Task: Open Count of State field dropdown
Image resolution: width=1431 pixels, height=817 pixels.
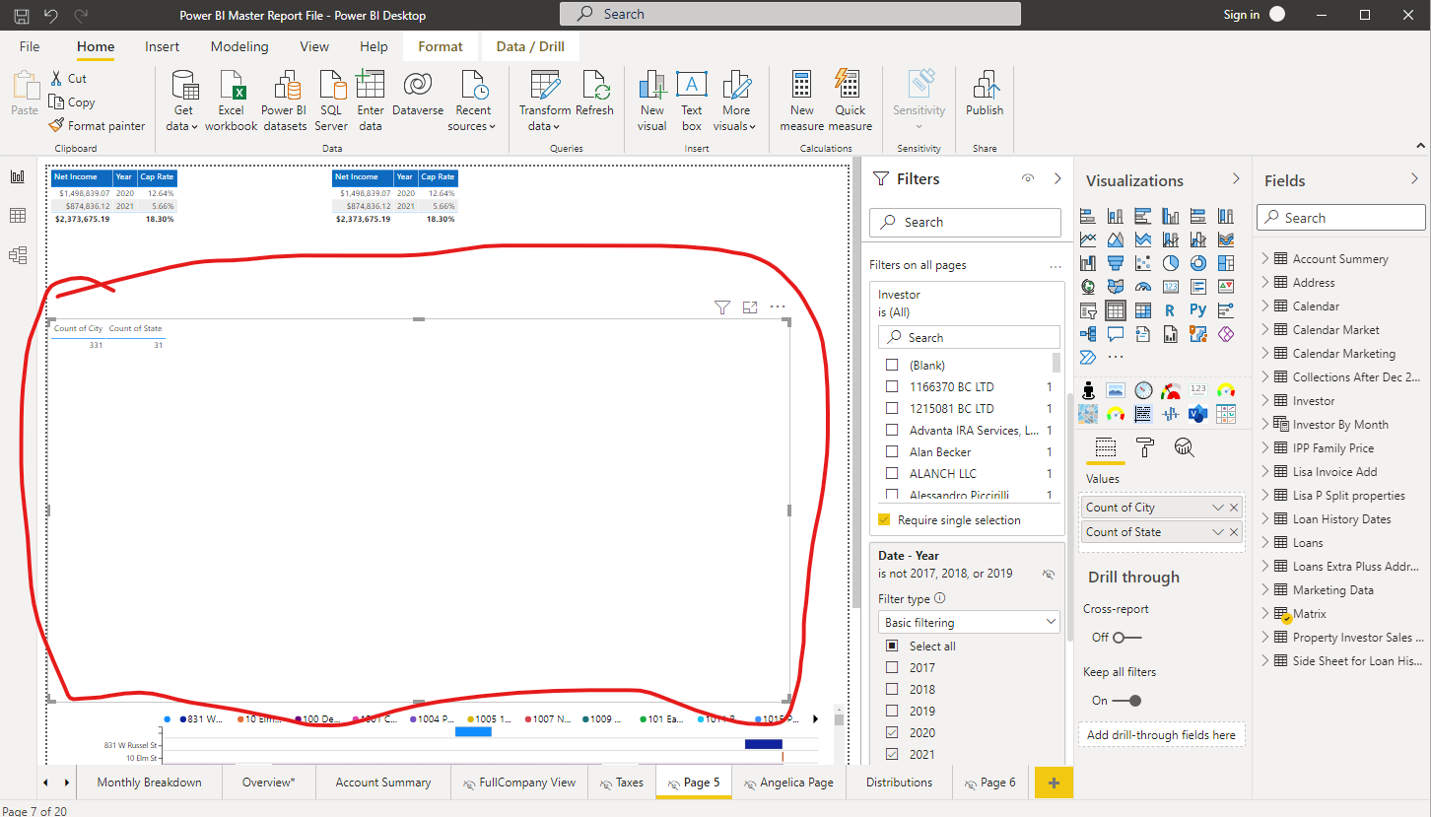Action: coord(1218,532)
